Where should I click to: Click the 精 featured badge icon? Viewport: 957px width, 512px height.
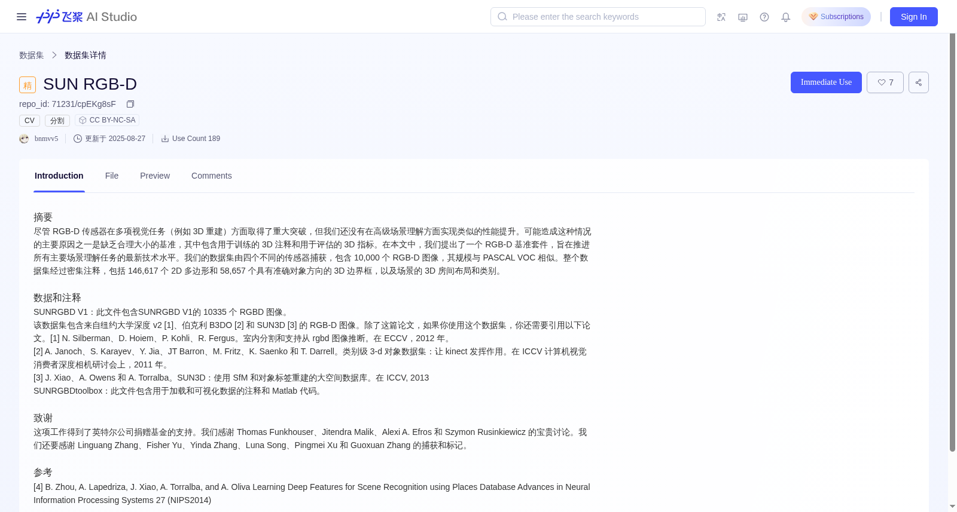(x=28, y=85)
